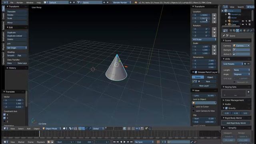Jump to the timeline start frame

click(x=114, y=142)
